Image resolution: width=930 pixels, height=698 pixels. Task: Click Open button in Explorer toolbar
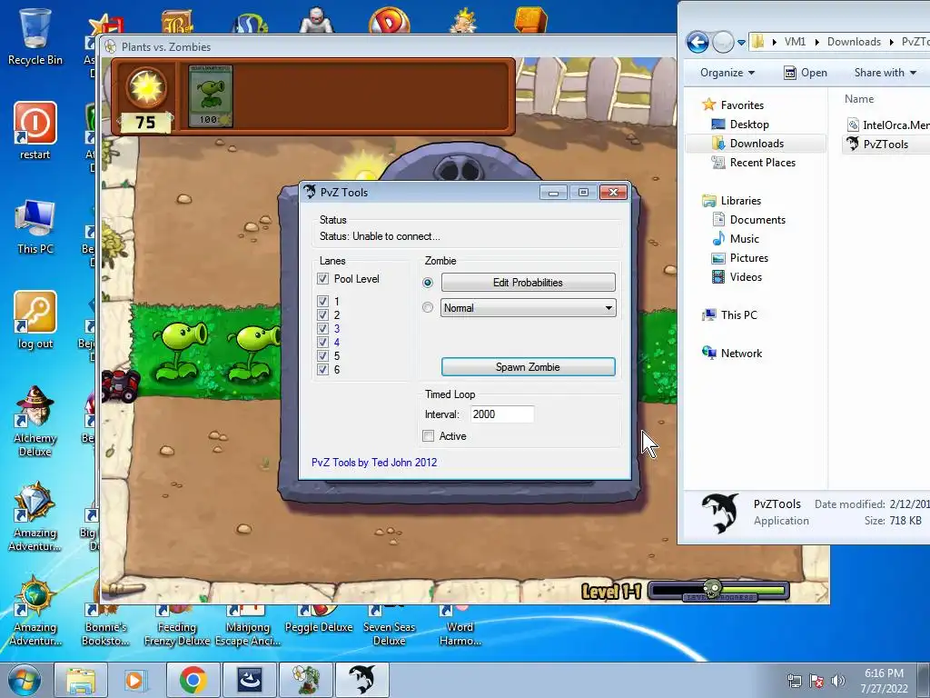point(806,73)
